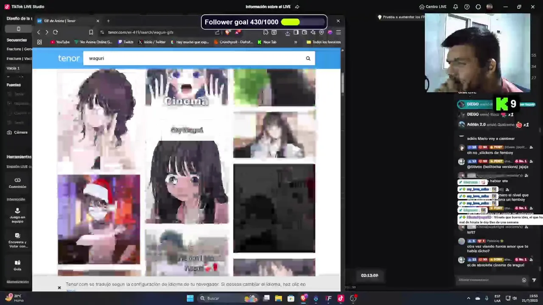Open the Santa hat anime GIF thumbnail
The height and width of the screenshot is (305, 543).
pos(99,219)
